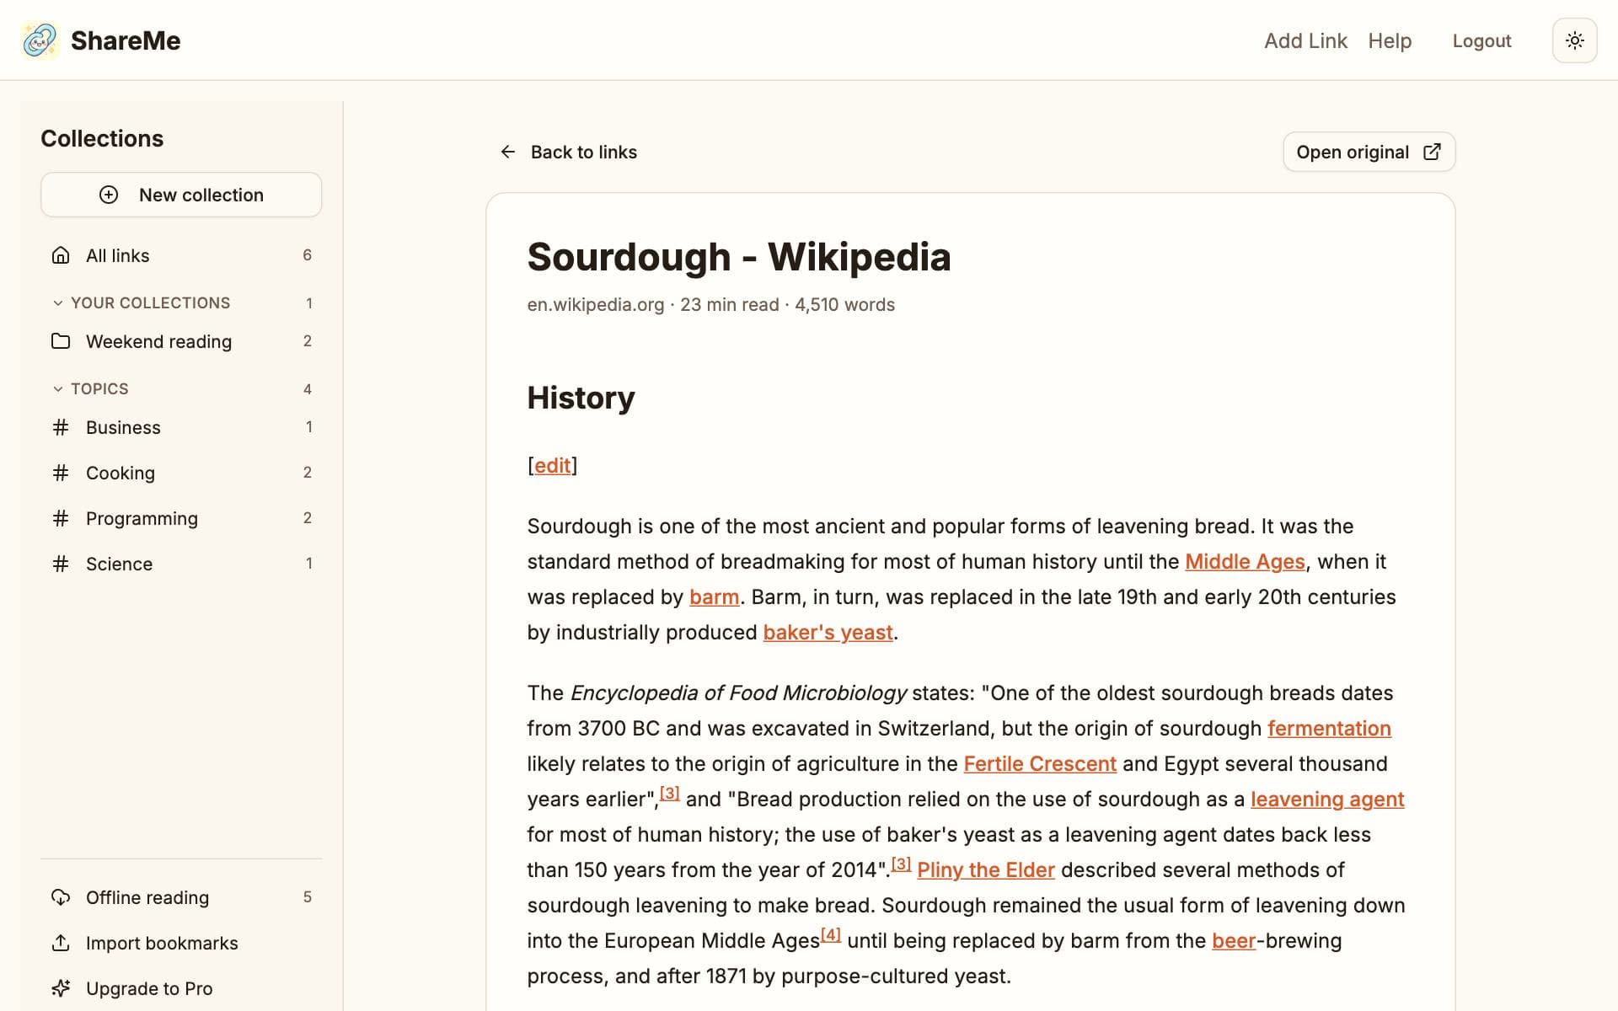The image size is (1618, 1011).
Task: Follow the Fertile Crescent link
Action: click(1040, 763)
